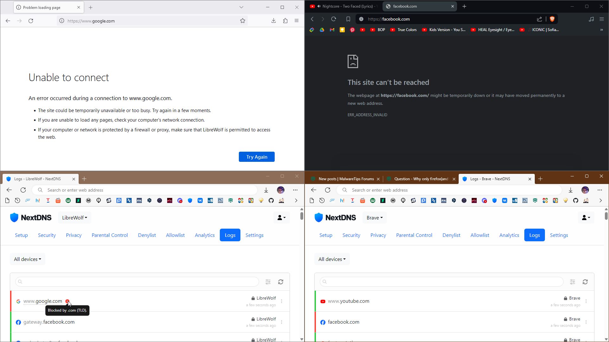Open the True Colors bookmark

click(x=403, y=30)
